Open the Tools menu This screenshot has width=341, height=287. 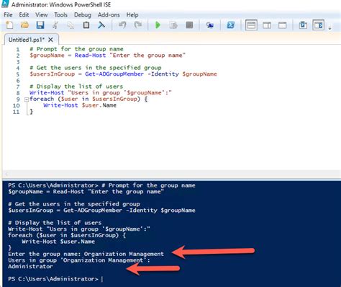(x=60, y=15)
